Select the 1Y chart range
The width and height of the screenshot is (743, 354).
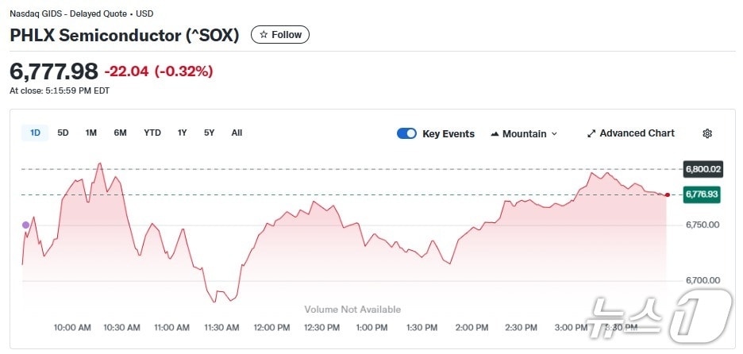coord(183,133)
